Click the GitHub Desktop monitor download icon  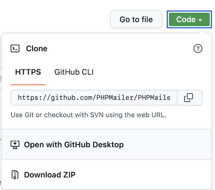click(15, 144)
